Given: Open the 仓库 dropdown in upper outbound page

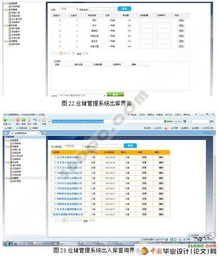Looking at the screenshot, I should (x=68, y=9).
